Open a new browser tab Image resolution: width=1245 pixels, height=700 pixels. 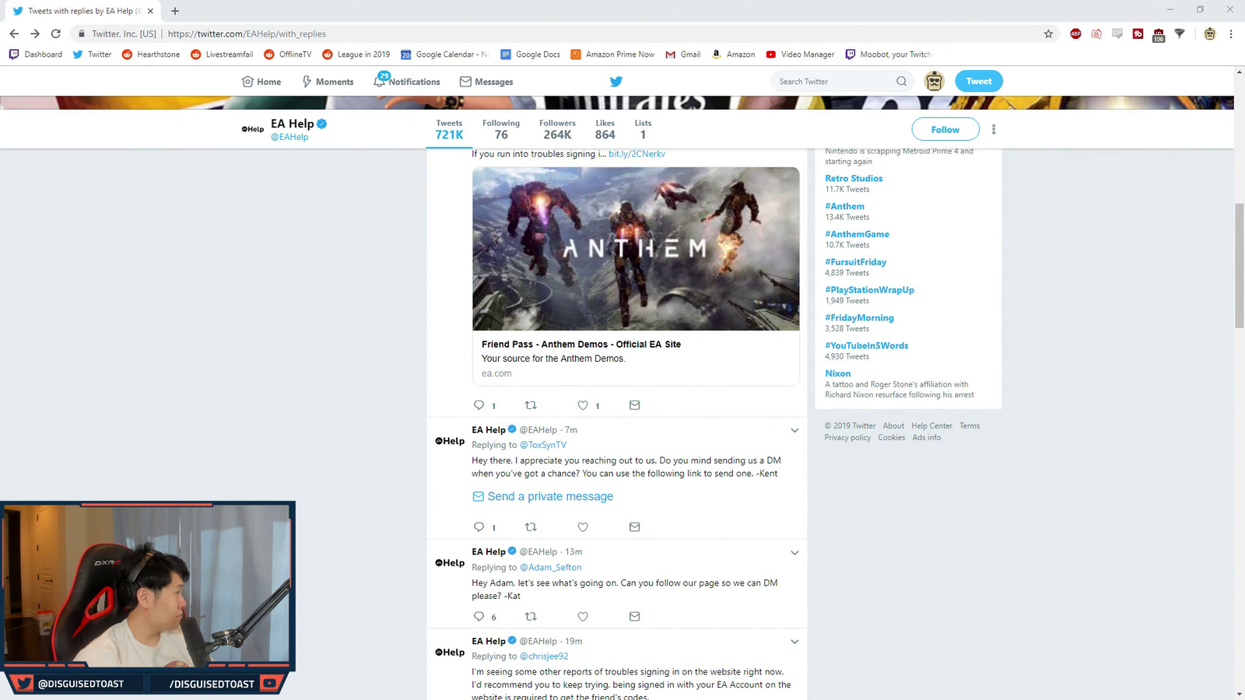[x=175, y=11]
